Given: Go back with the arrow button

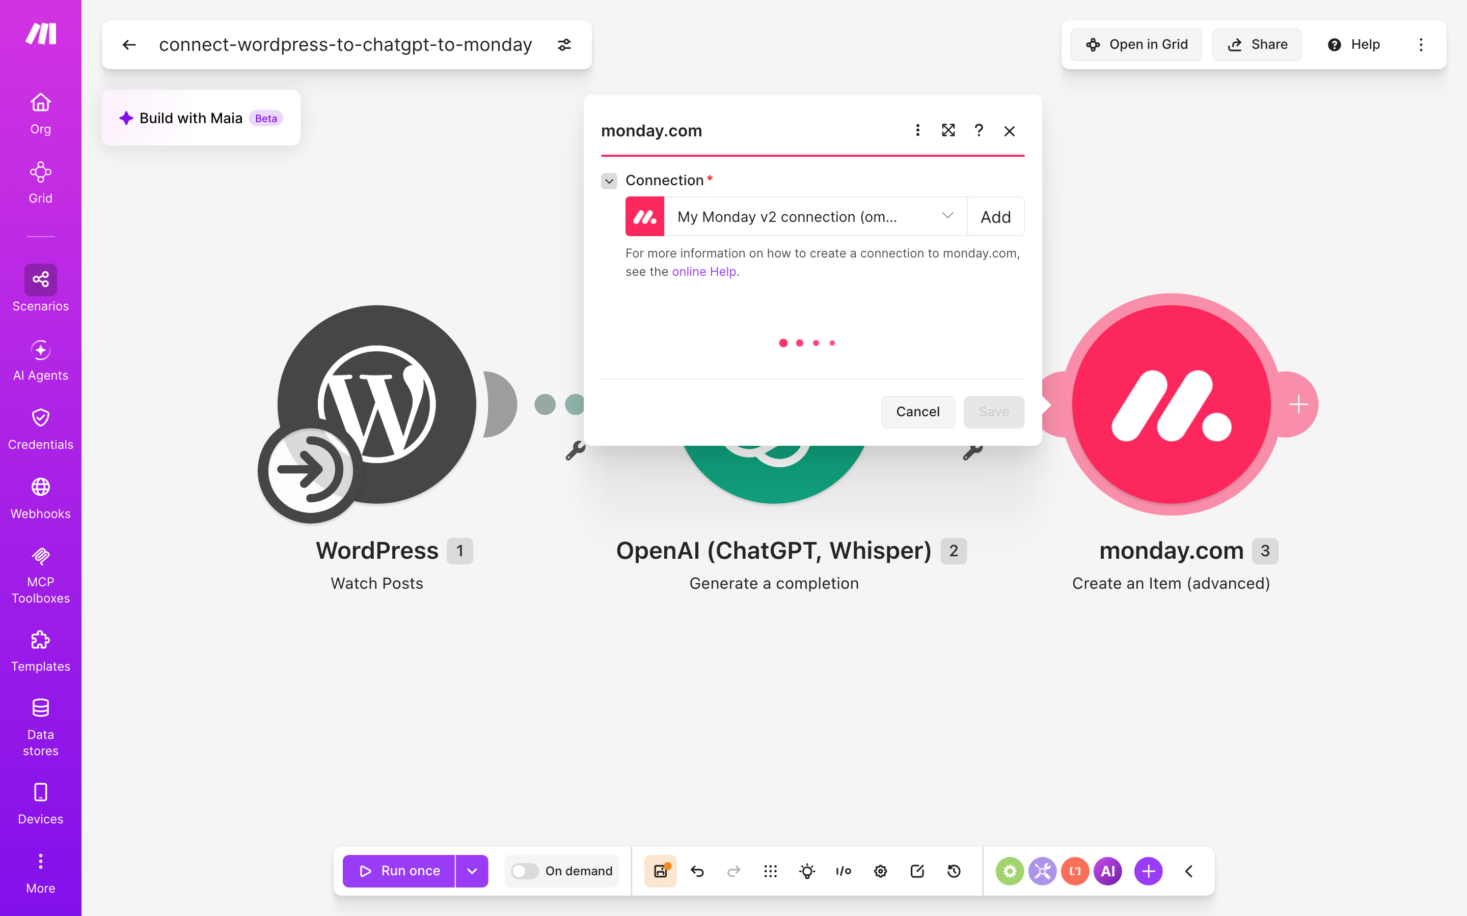Looking at the screenshot, I should 129,45.
